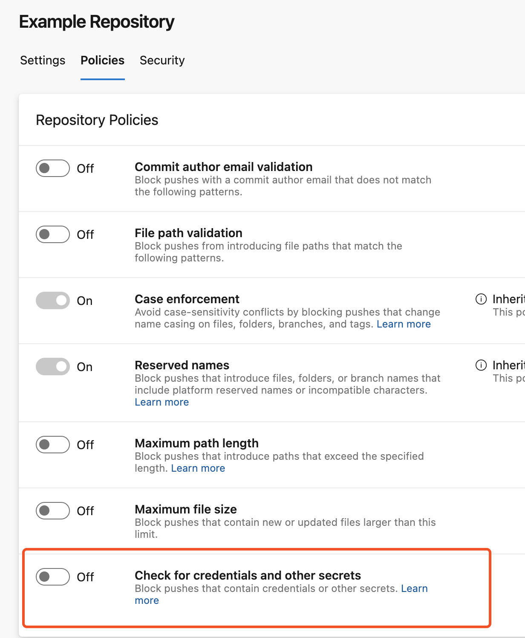525x638 pixels.
Task: Disable the Case enforcement policy
Action: click(52, 300)
